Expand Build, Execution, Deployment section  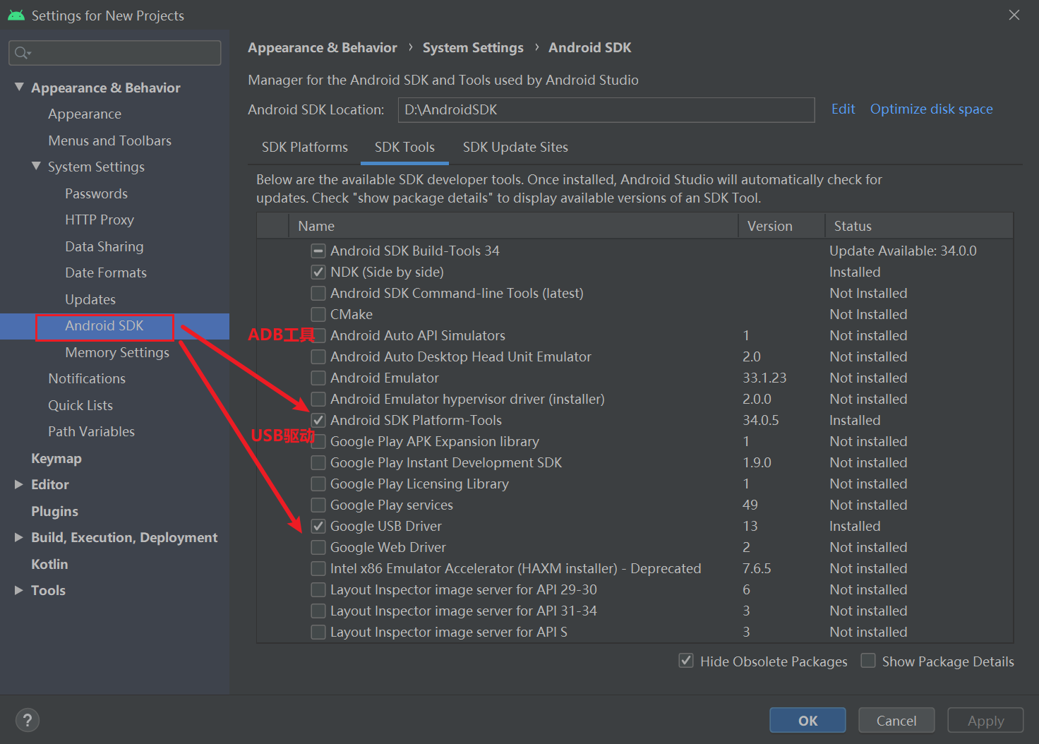click(x=19, y=538)
